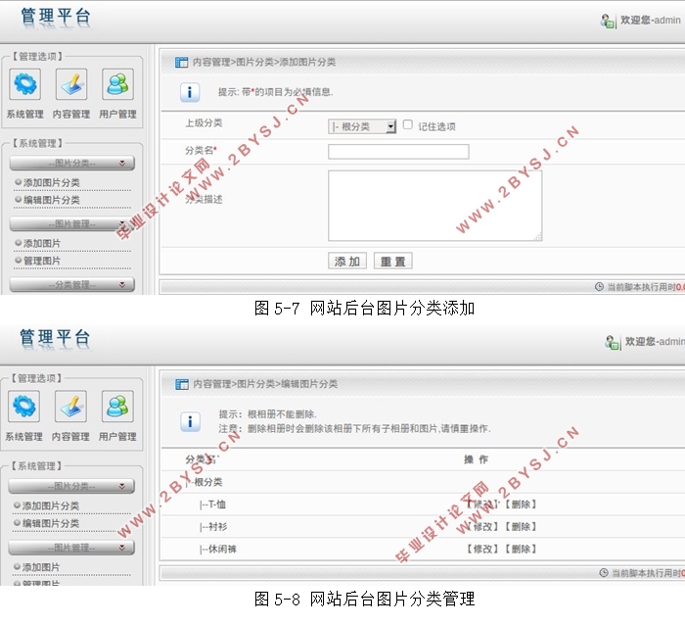The height and width of the screenshot is (625, 685).
Task: Click 修改 link for the T-恤 category
Action: [482, 505]
